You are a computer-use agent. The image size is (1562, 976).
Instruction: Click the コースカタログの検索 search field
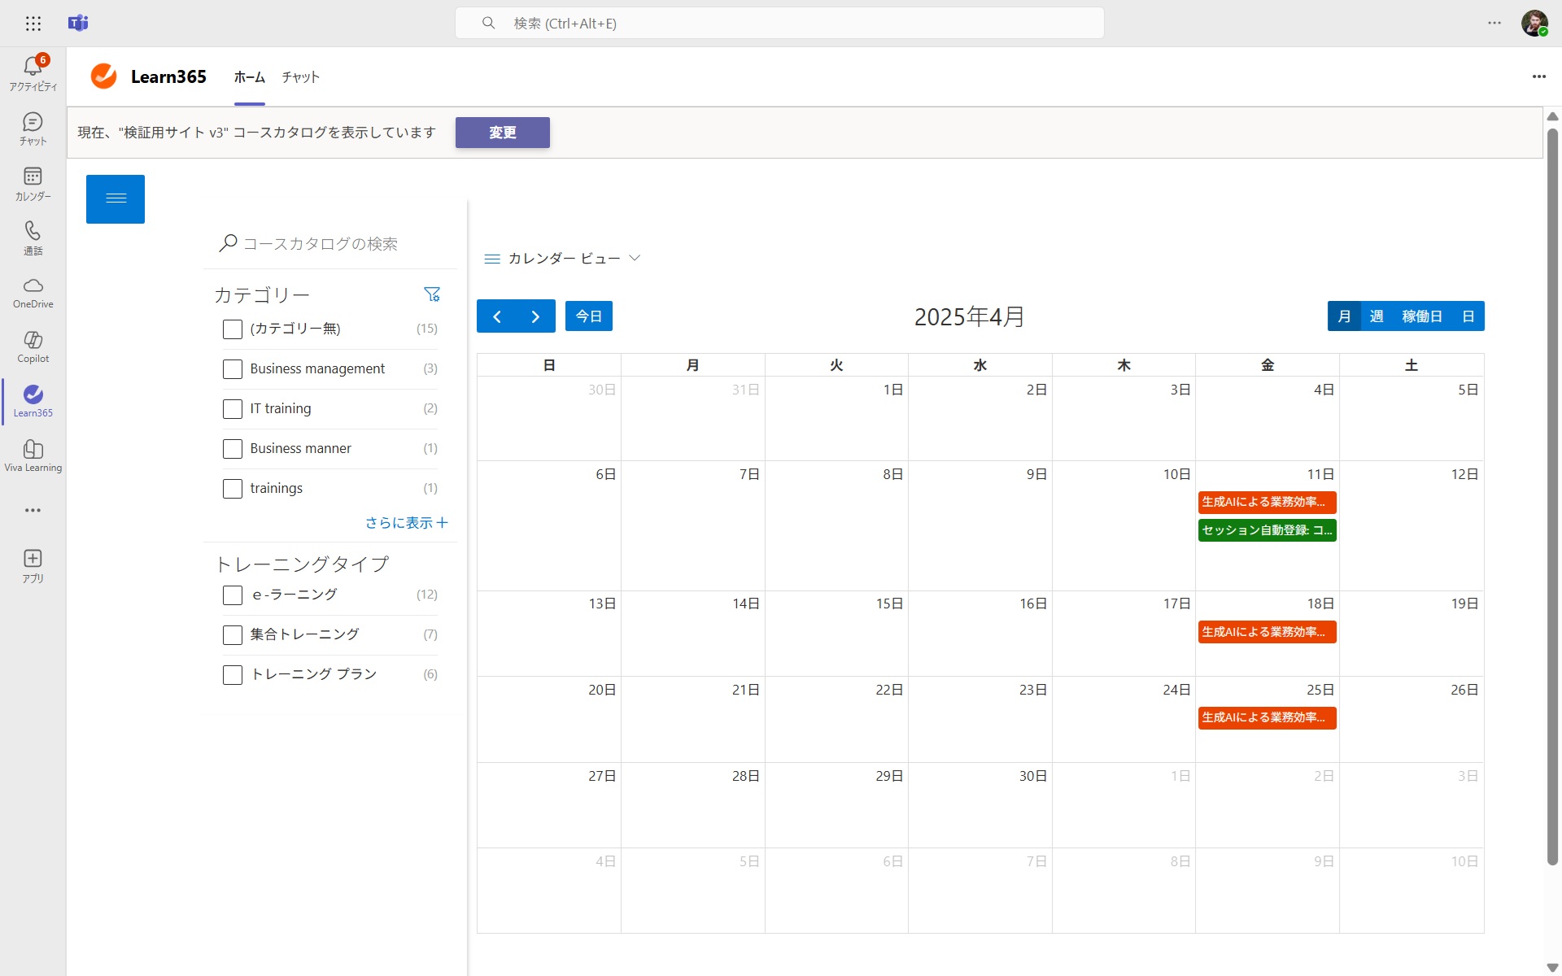[329, 244]
